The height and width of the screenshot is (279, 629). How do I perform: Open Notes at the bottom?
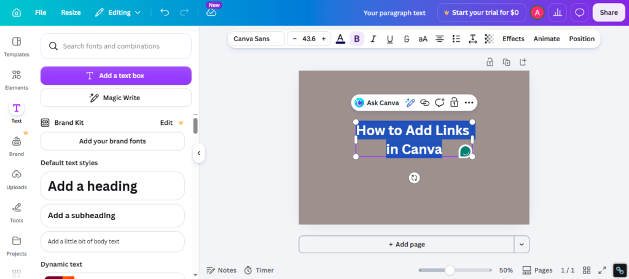[221, 270]
